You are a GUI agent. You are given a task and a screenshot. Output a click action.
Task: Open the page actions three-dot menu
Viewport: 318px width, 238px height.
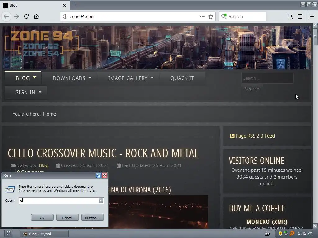(202, 16)
